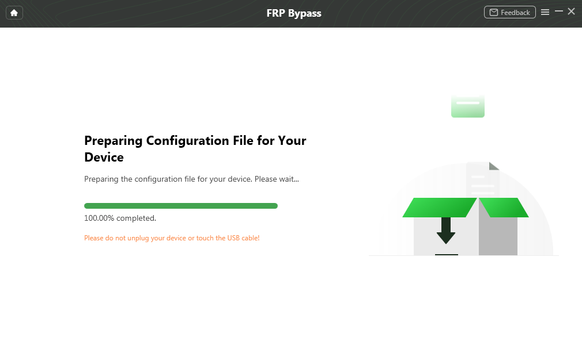The image size is (582, 345).
Task: Click the floating green card icon
Action: tap(467, 106)
